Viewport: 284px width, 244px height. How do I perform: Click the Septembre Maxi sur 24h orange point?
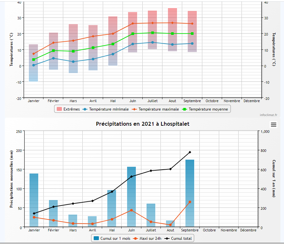190,202
